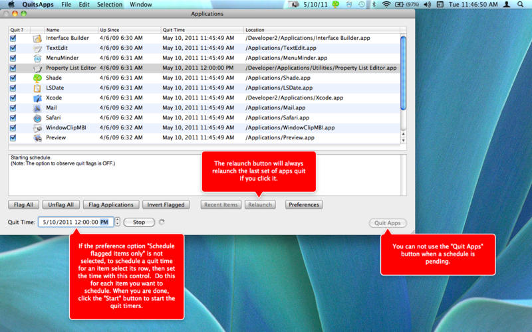Click the WindowClipMBI app icon
This screenshot has width=532, height=332.
[37, 128]
